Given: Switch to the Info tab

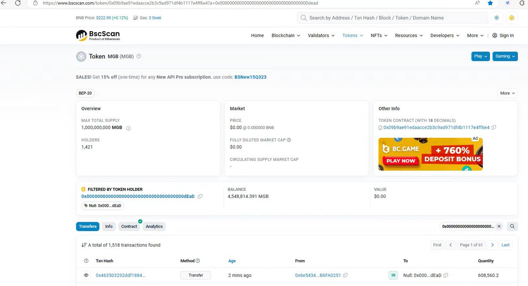Looking at the screenshot, I should point(109,227).
